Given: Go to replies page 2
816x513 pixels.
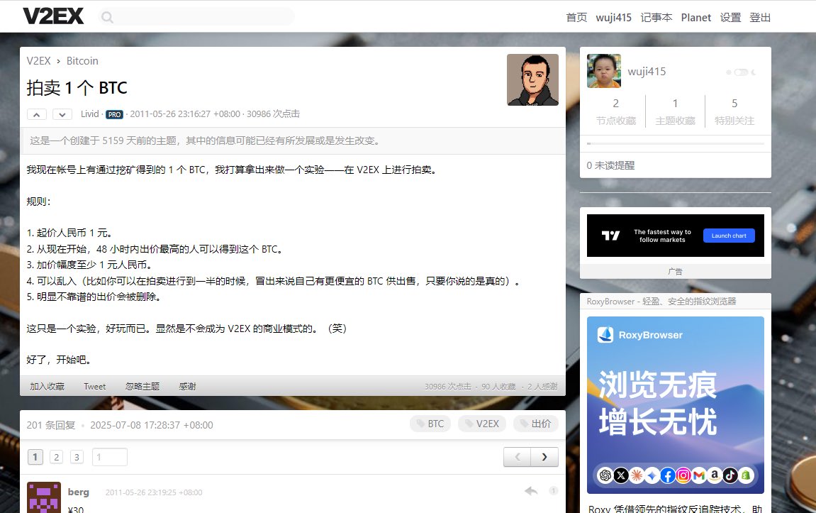Looking at the screenshot, I should 56,457.
